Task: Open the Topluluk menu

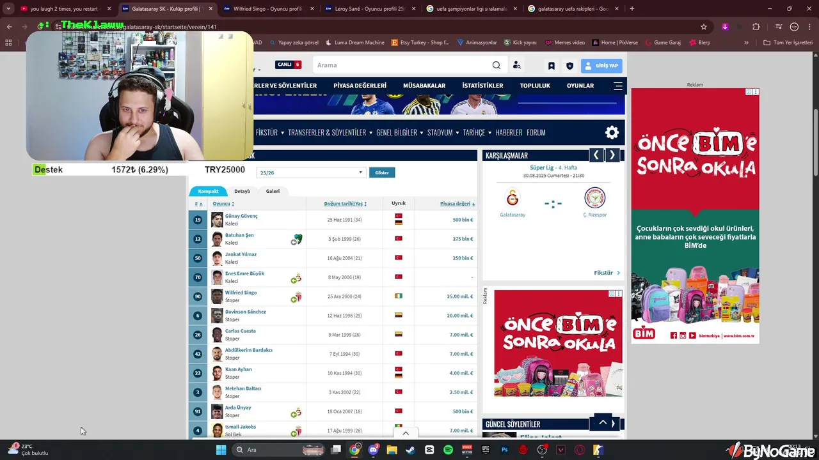Action: tap(535, 86)
